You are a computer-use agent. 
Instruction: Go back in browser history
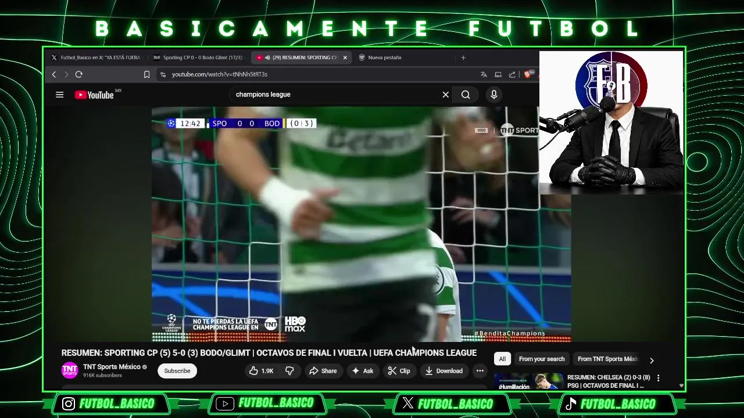[54, 74]
